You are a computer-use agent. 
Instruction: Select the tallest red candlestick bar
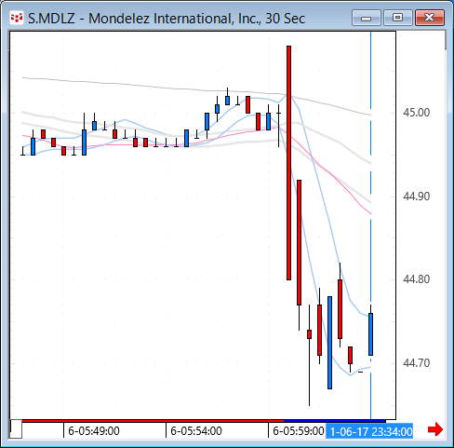point(288,163)
